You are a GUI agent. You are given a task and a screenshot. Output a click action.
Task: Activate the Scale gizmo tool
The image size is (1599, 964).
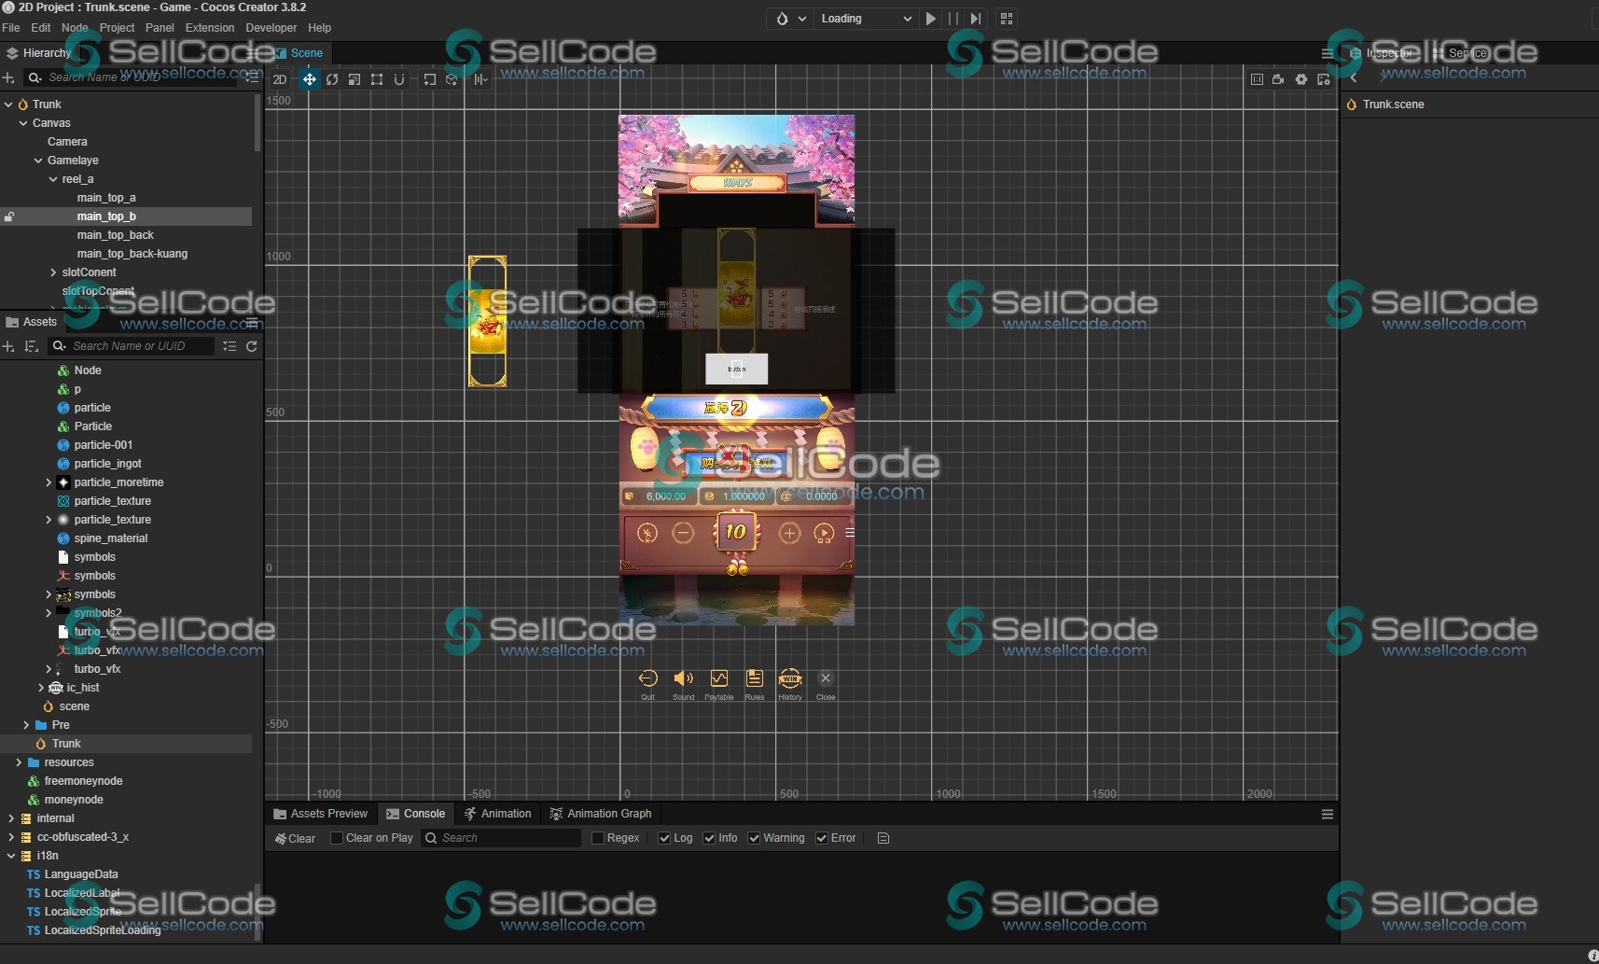(x=355, y=80)
